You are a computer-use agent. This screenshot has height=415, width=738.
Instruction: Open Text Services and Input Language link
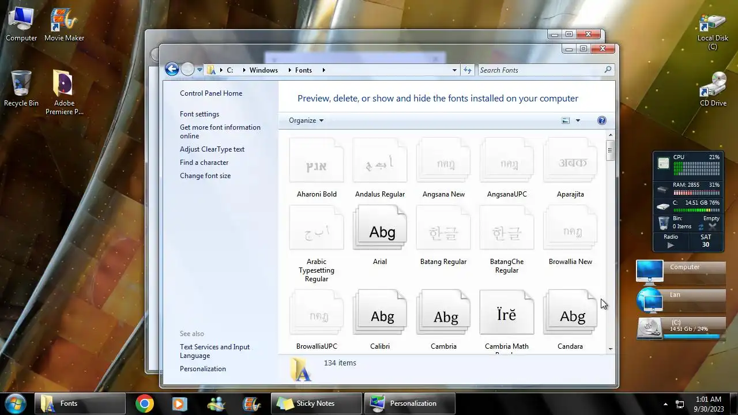[215, 351]
